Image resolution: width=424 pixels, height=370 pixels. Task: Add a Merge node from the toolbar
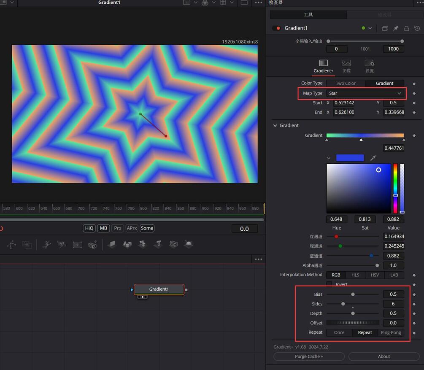pyautogui.click(x=27, y=245)
